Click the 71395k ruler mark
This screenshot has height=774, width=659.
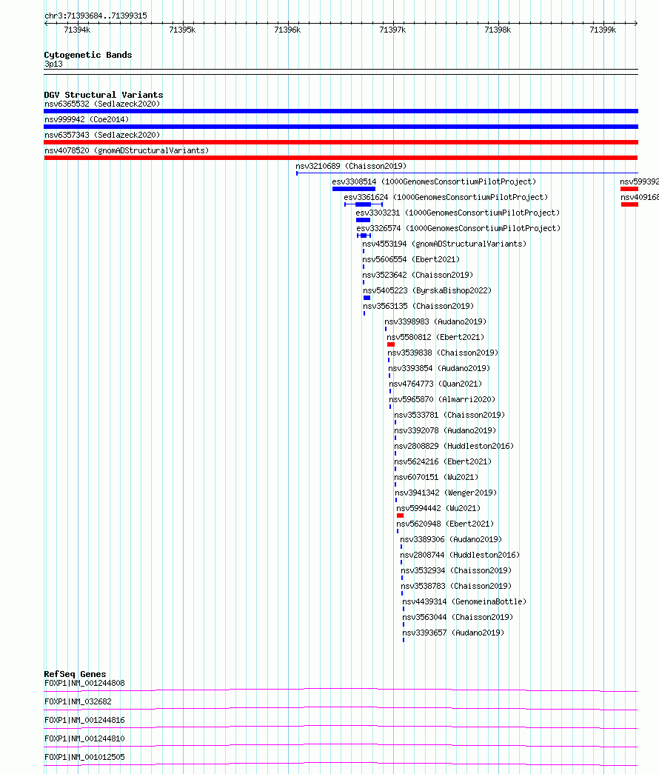pos(182,30)
